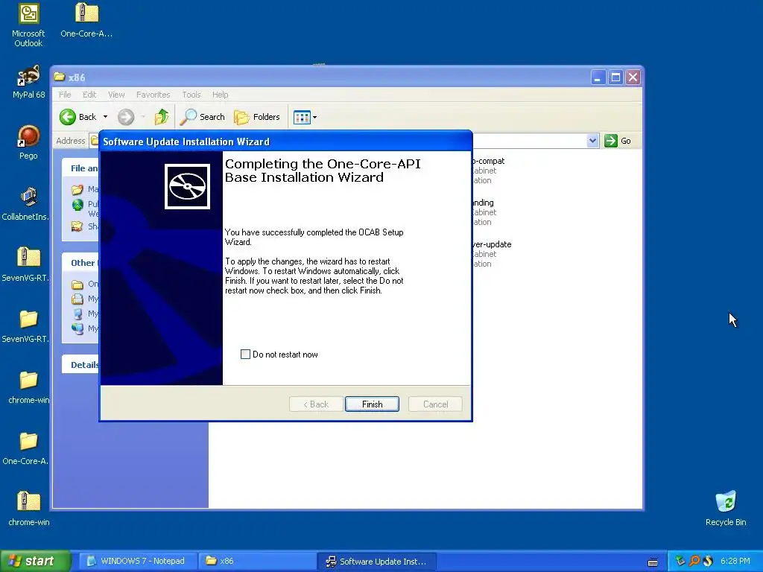The image size is (763, 572).
Task: Click the third system tray icon
Action: (708, 561)
